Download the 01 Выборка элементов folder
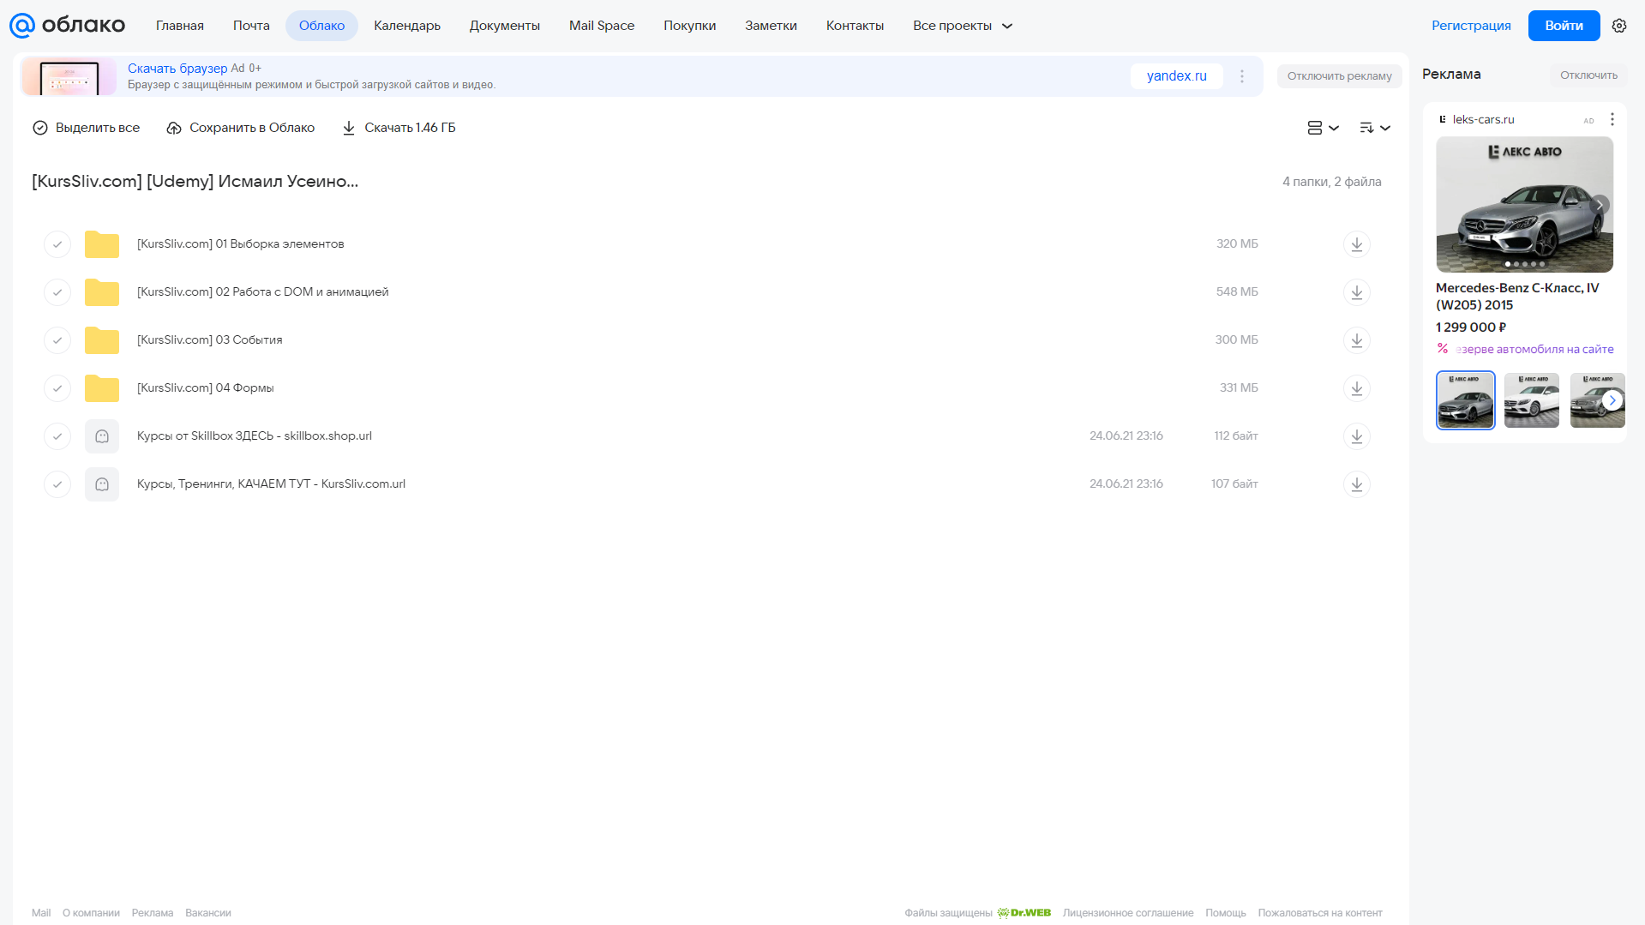The height and width of the screenshot is (925, 1645). click(1356, 244)
